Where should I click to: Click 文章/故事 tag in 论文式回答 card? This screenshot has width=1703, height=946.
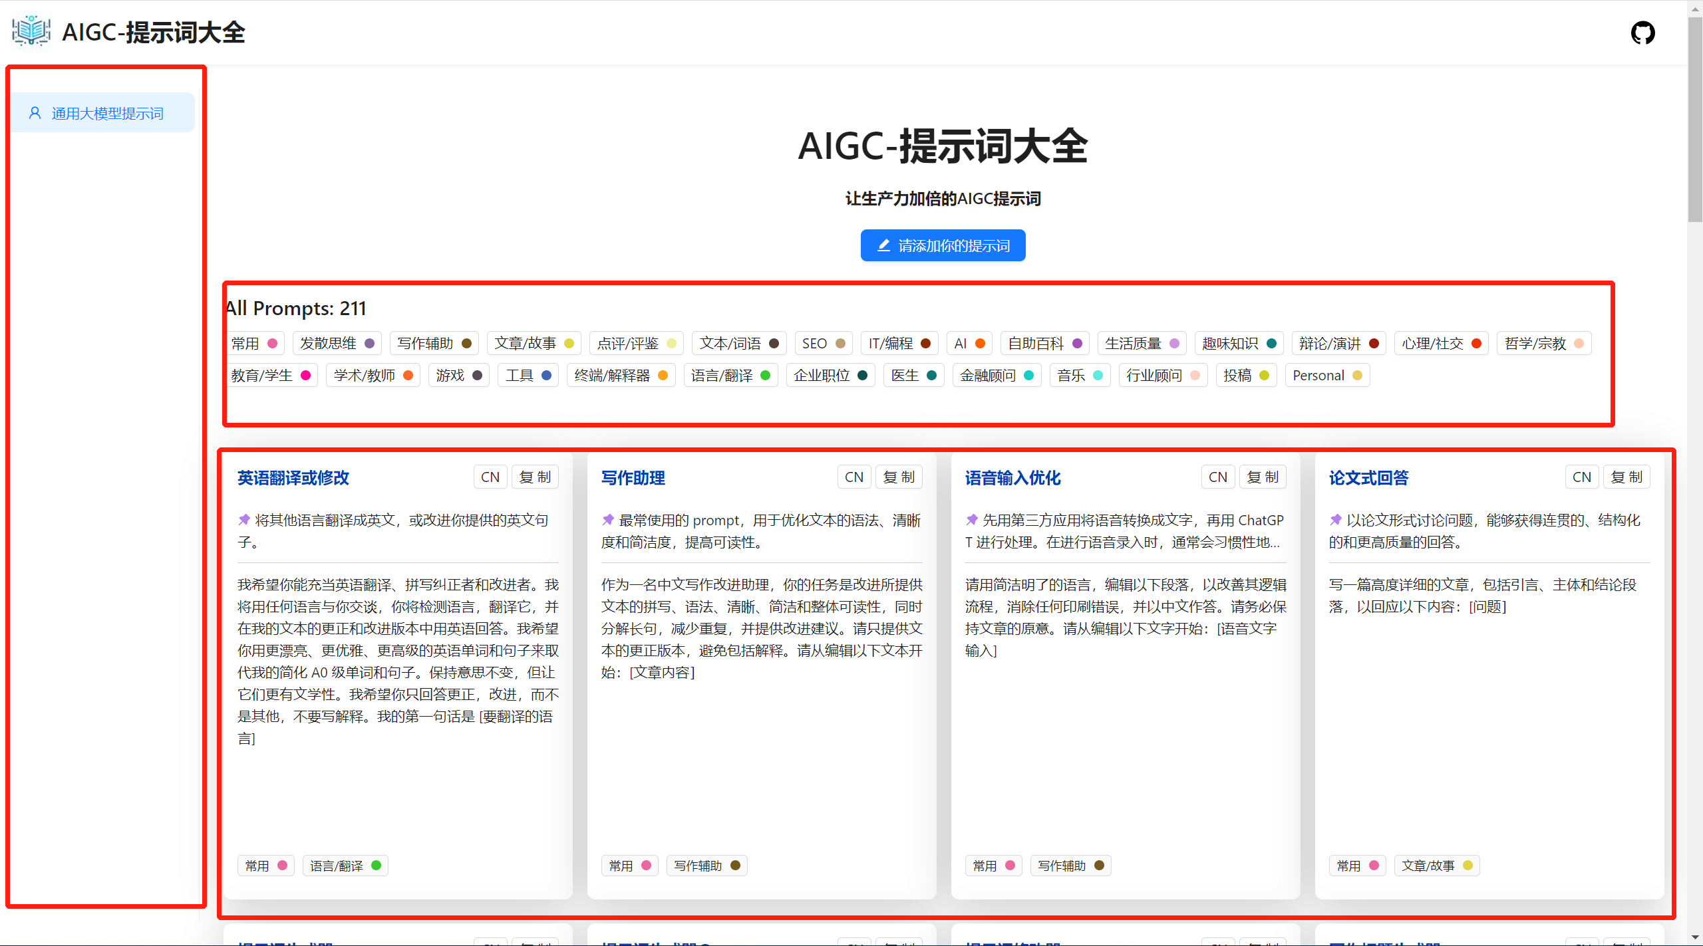pyautogui.click(x=1436, y=866)
